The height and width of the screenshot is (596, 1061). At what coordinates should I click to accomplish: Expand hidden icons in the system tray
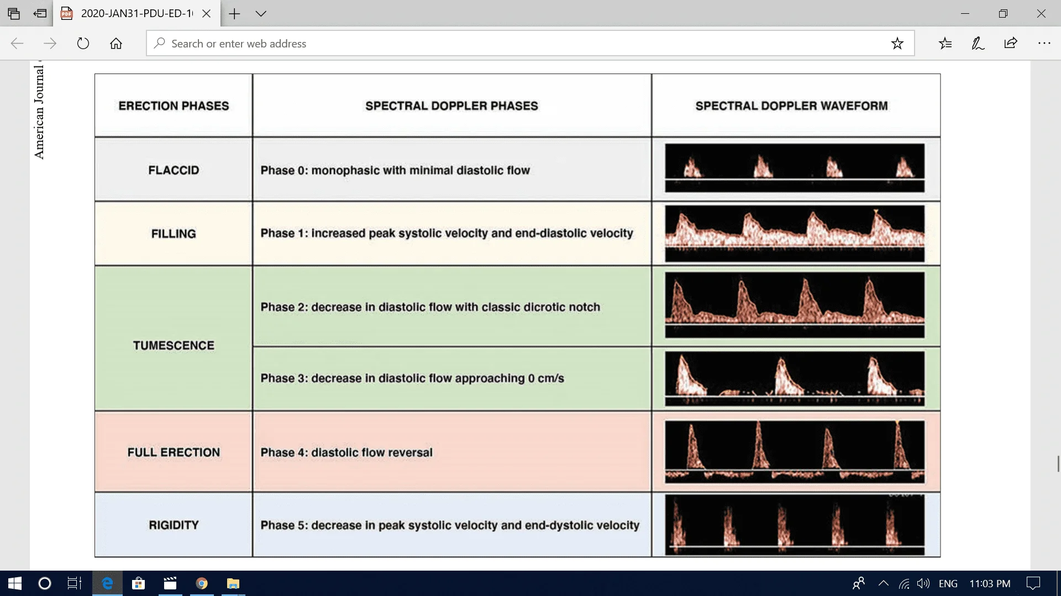(x=884, y=583)
